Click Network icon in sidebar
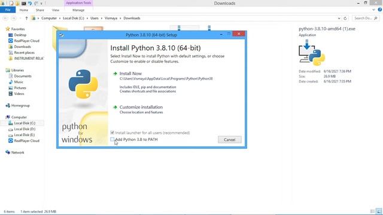The width and height of the screenshot is (383, 215). click(x=8, y=152)
